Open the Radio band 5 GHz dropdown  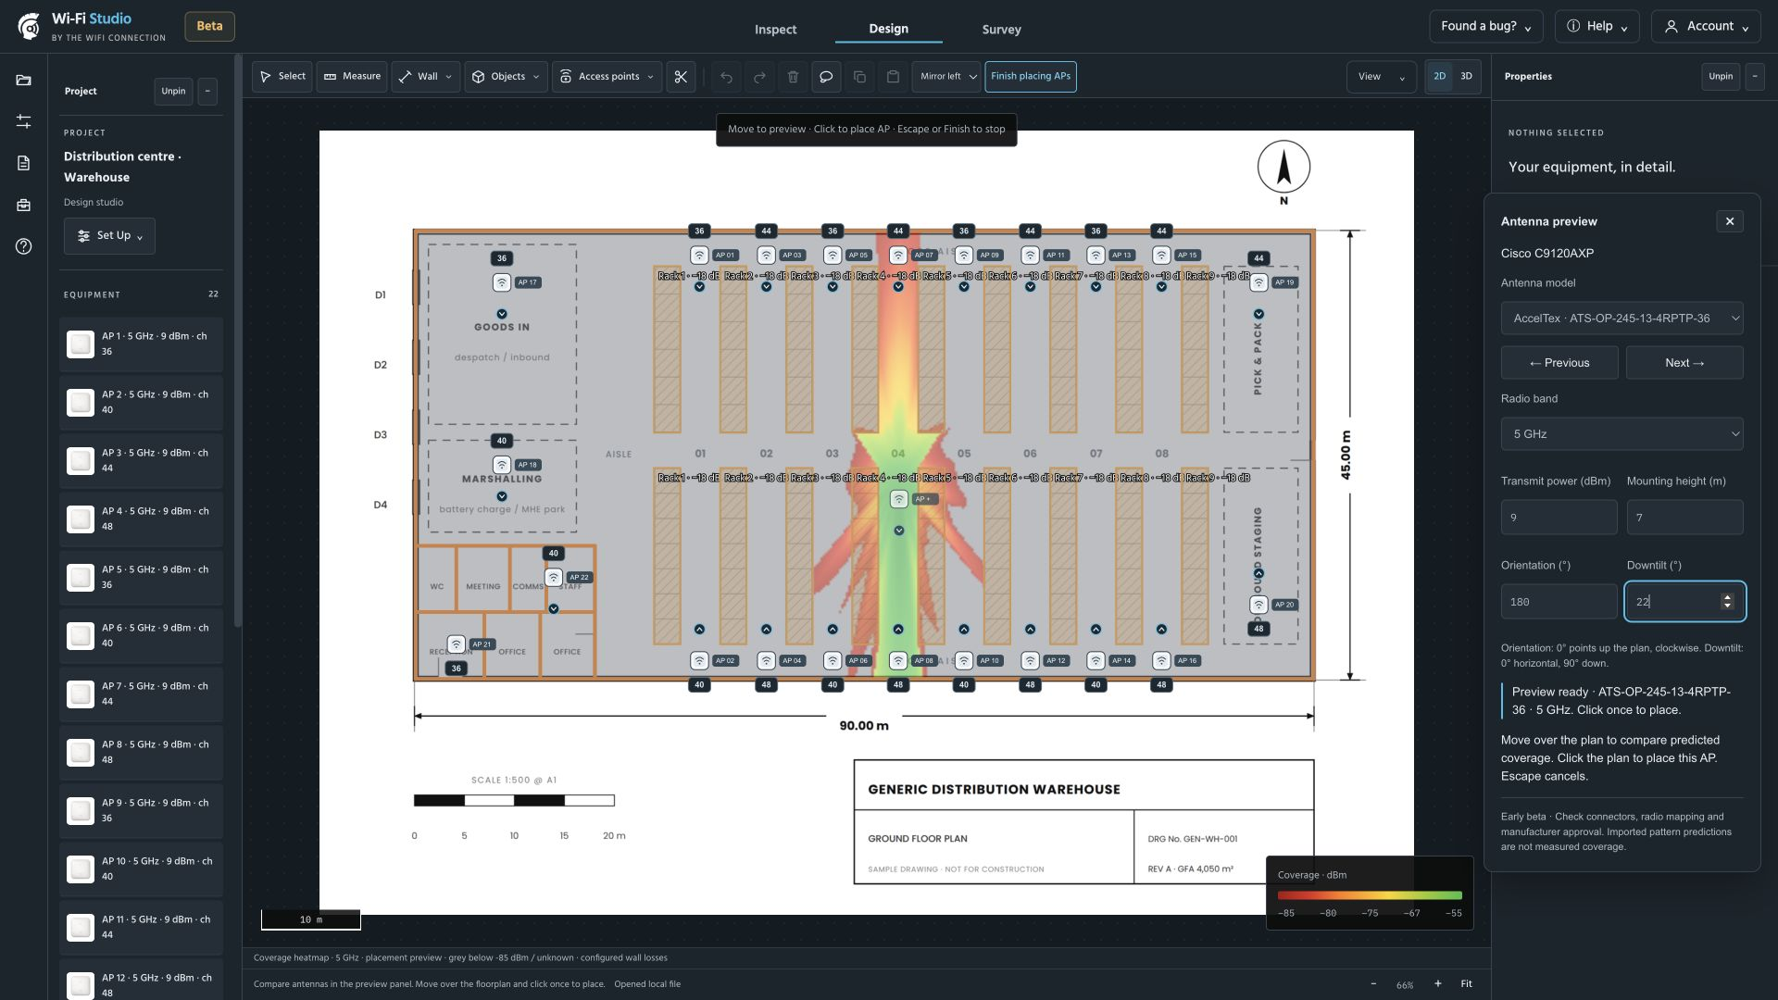1621,434
